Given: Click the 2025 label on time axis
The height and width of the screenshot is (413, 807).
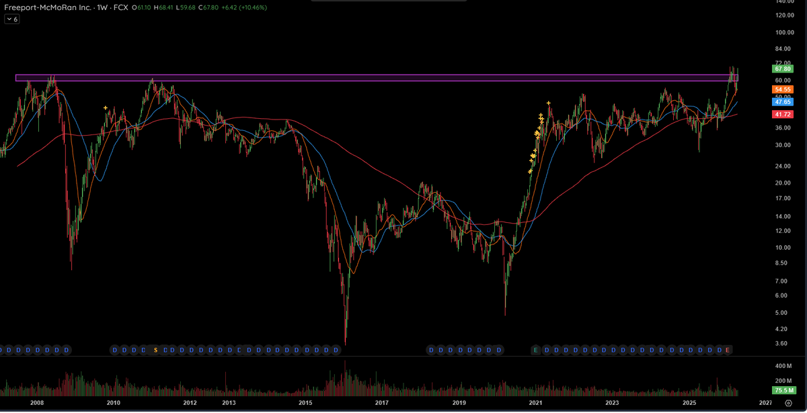Looking at the screenshot, I should click(x=689, y=403).
